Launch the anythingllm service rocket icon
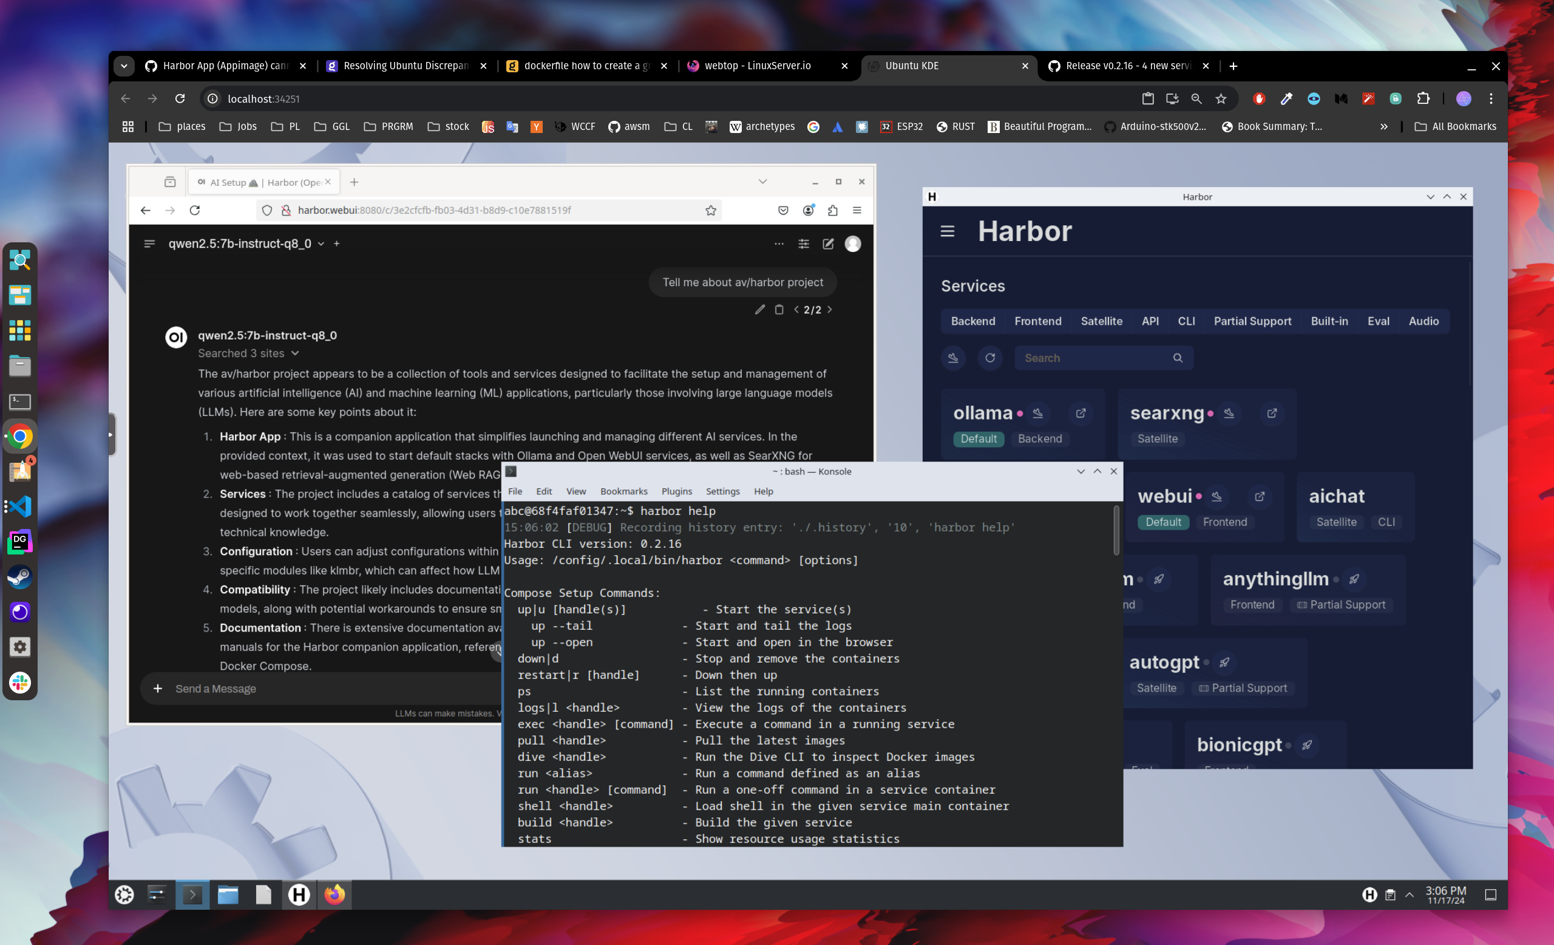 pos(1354,579)
